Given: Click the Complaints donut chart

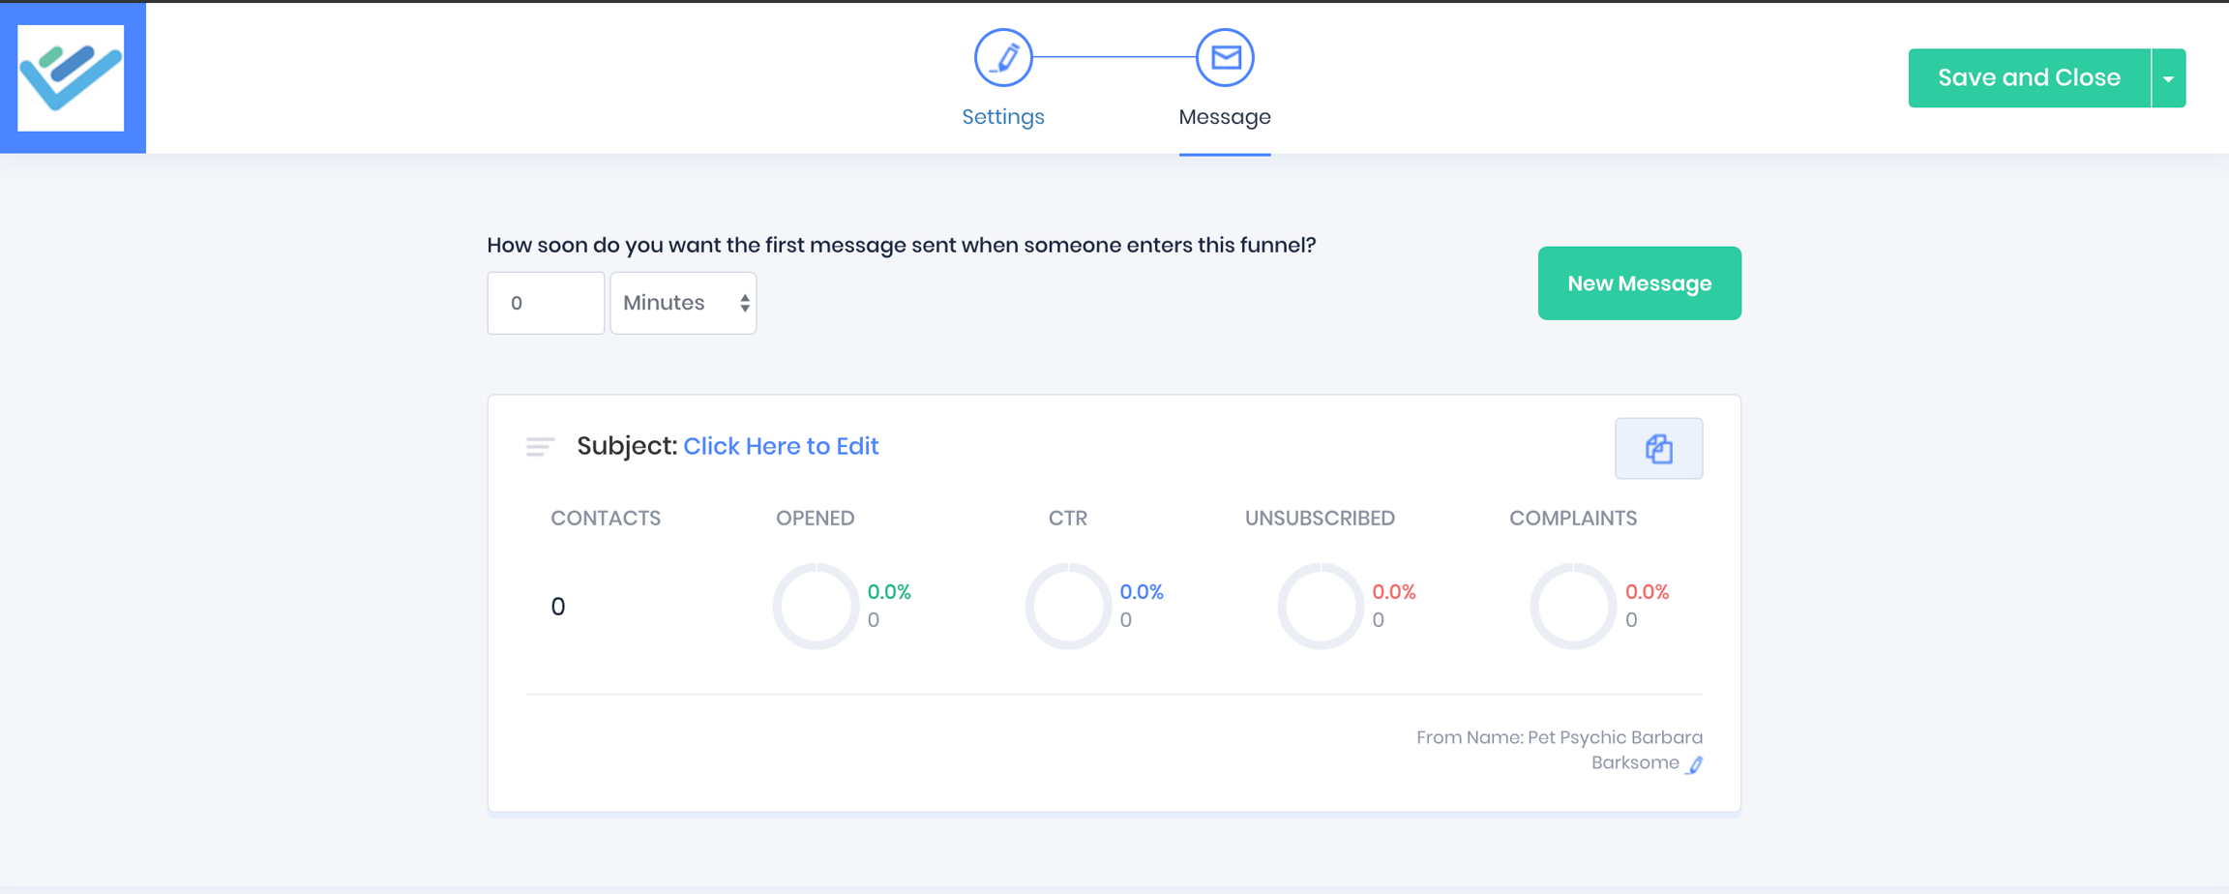Looking at the screenshot, I should 1573,607.
